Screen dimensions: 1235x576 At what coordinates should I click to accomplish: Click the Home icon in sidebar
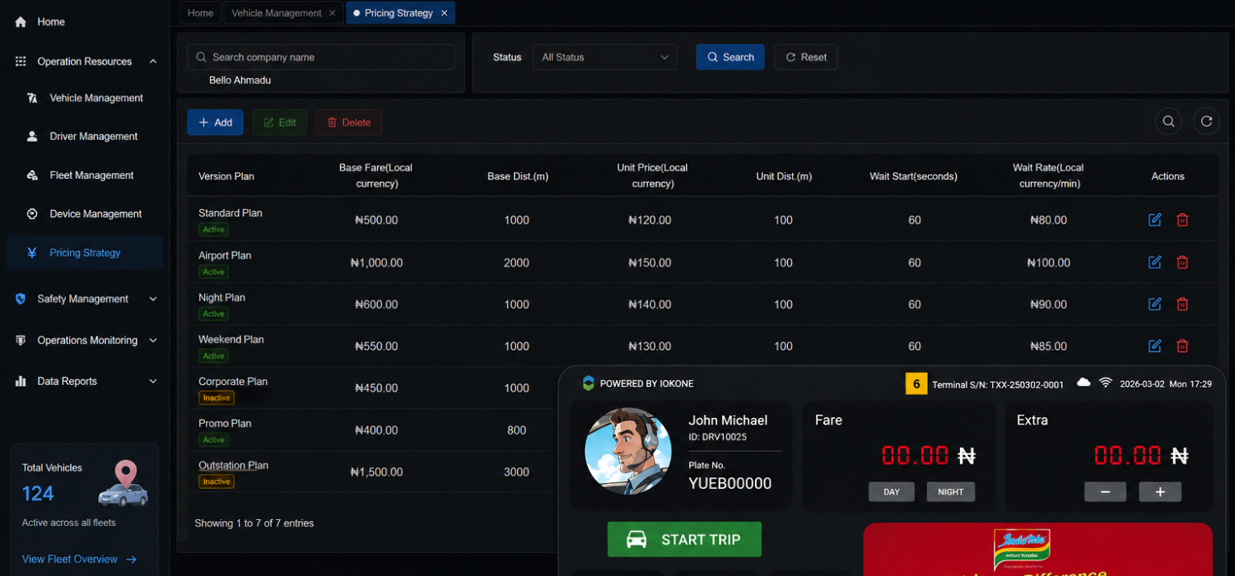21,22
